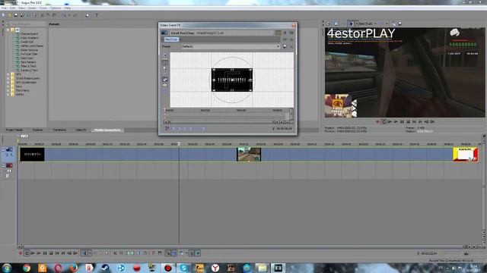Click the Open project toolbar icon

(x=10, y=15)
